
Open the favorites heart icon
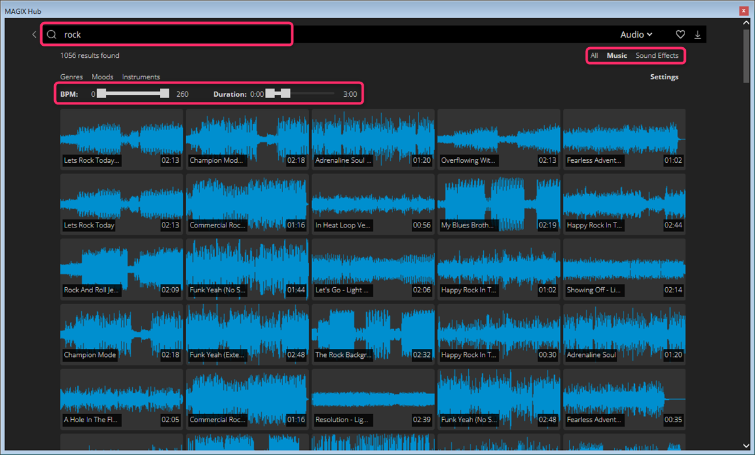pos(680,35)
